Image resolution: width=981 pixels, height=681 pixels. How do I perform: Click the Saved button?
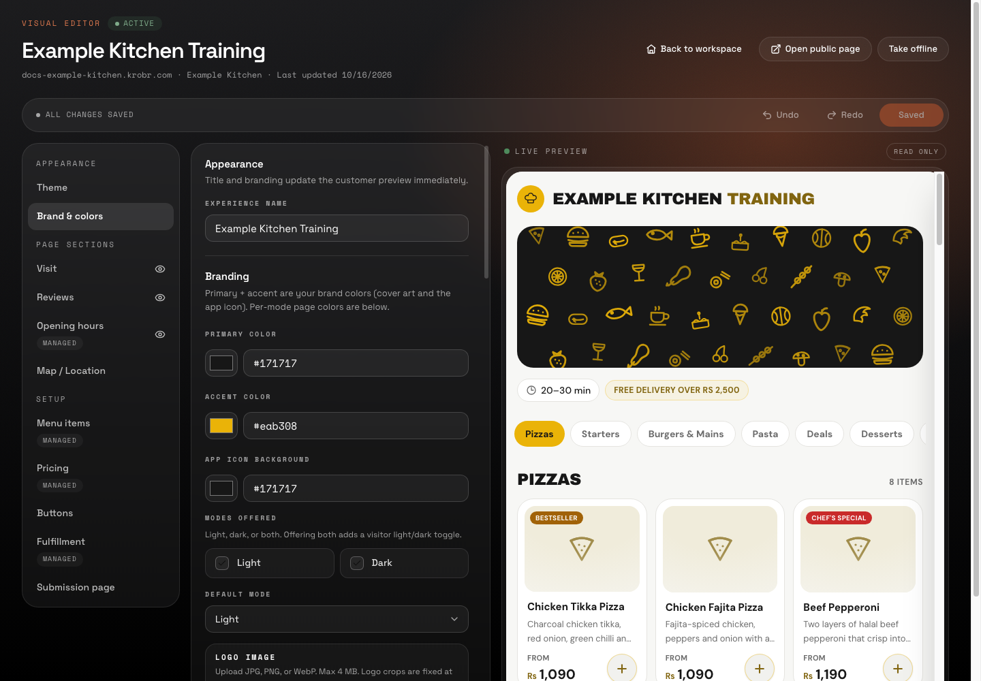(912, 115)
